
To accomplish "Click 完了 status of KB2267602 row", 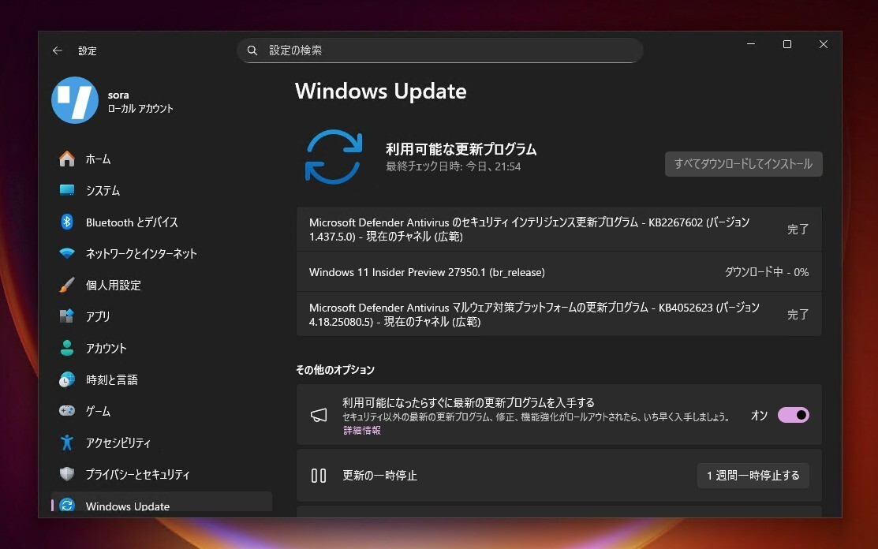I will pyautogui.click(x=798, y=229).
